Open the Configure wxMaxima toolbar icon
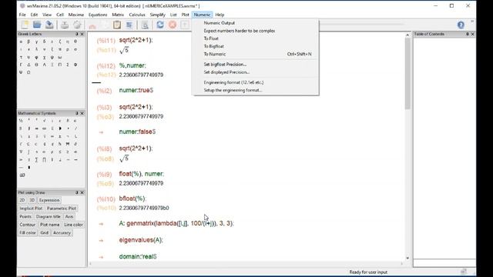The height and width of the screenshot is (277, 493). (x=77, y=25)
